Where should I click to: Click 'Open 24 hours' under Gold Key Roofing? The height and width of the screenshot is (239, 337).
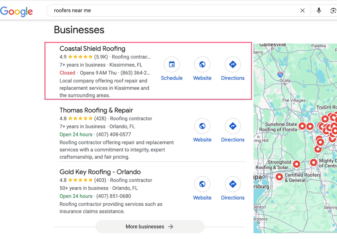point(76,196)
